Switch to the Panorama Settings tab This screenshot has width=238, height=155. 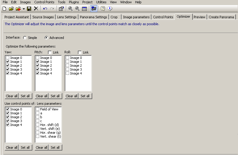pyautogui.click(x=93, y=17)
